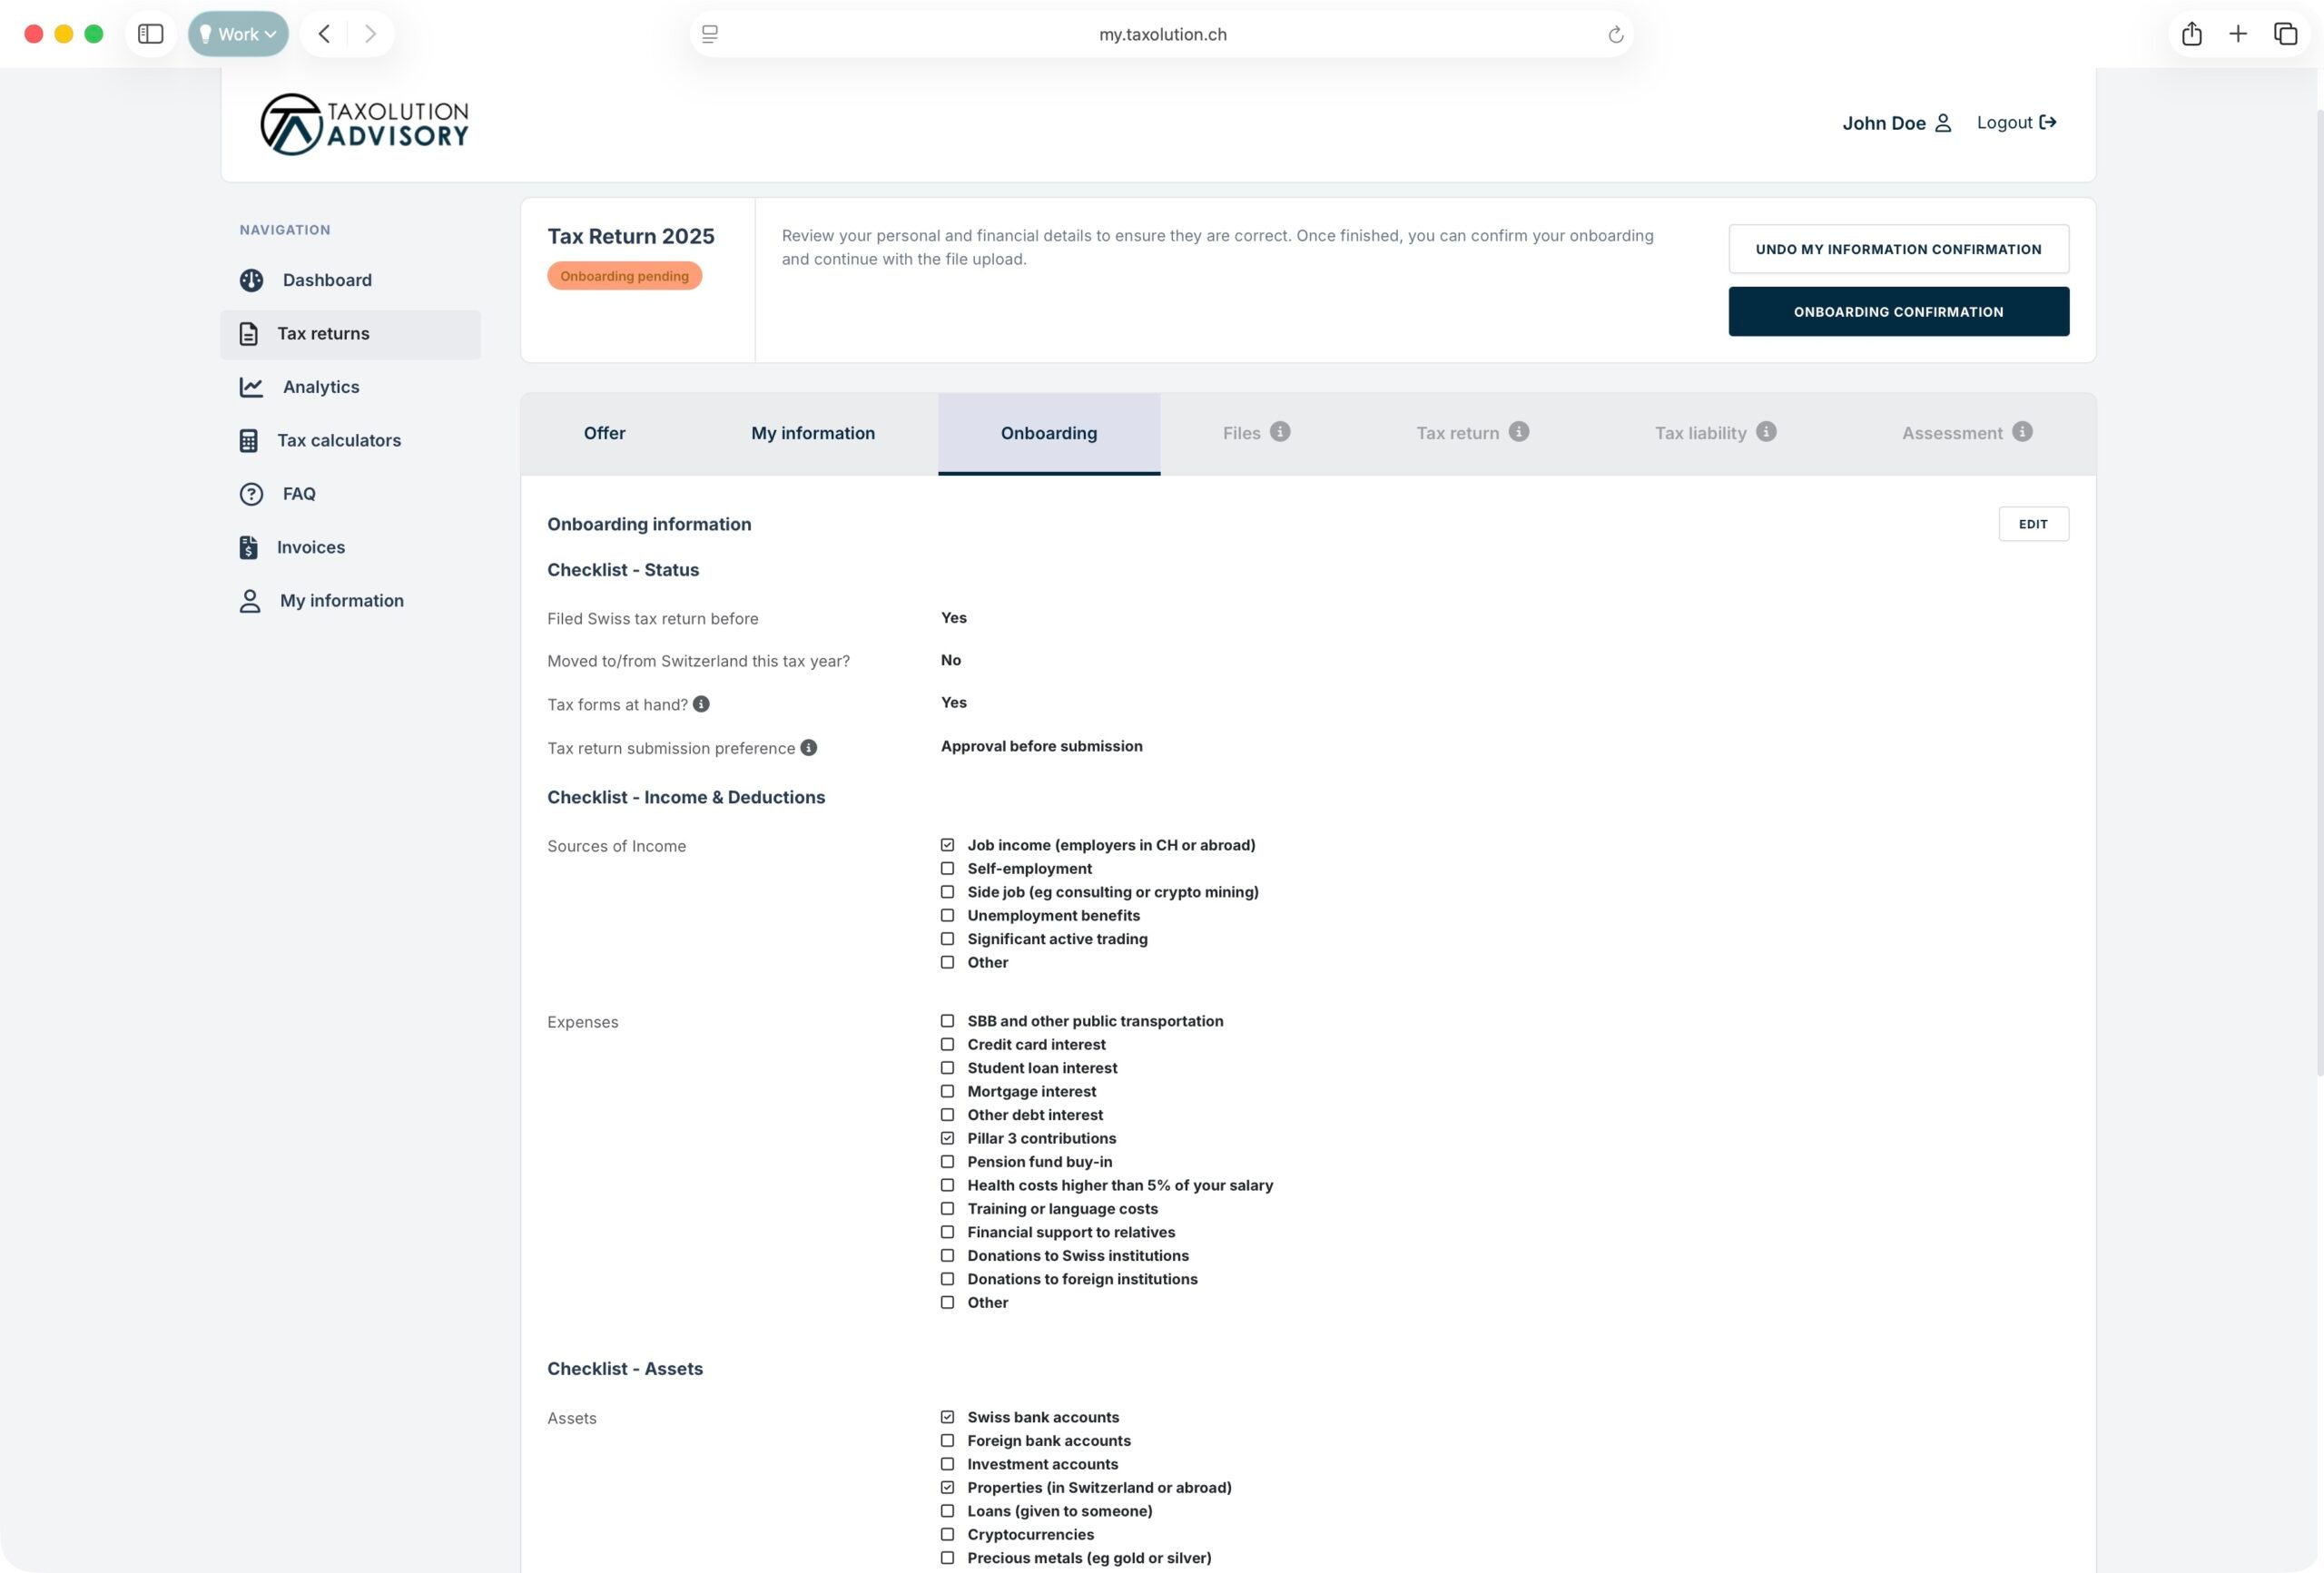Toggle the Self-employment checkbox
Screen dimensions: 2324x1573
[x=947, y=869]
